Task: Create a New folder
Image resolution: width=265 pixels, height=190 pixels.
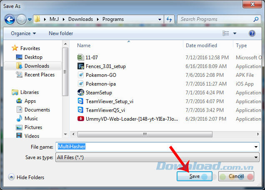Action: (x=61, y=33)
